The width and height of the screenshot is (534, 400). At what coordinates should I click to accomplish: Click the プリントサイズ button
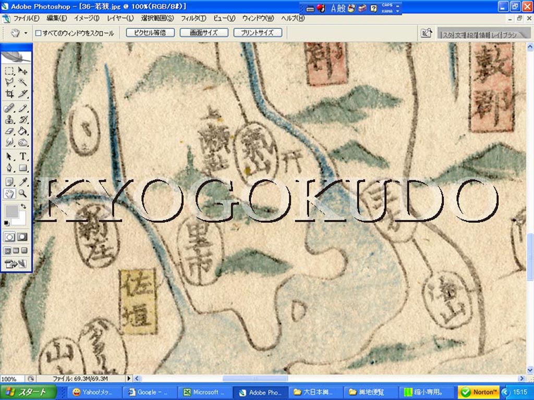258,33
